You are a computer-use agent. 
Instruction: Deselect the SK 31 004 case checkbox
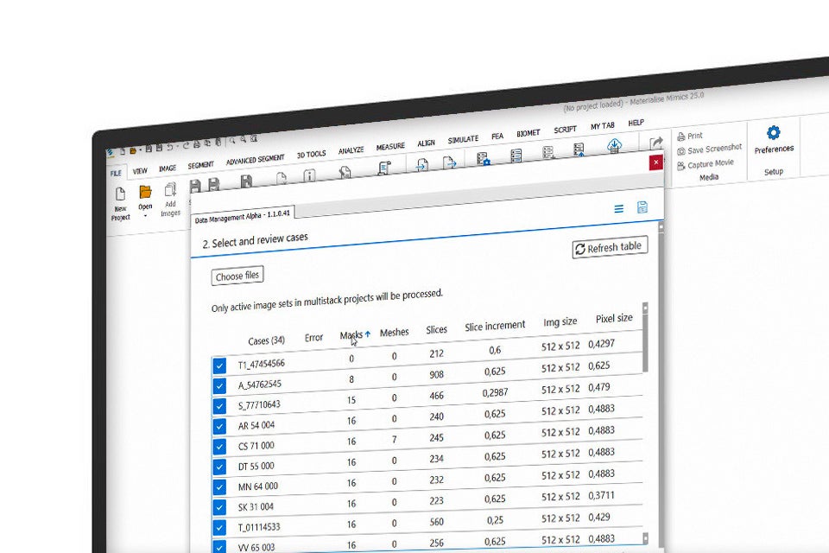[x=220, y=506]
